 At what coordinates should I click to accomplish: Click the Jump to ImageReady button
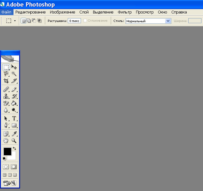tap(10, 183)
